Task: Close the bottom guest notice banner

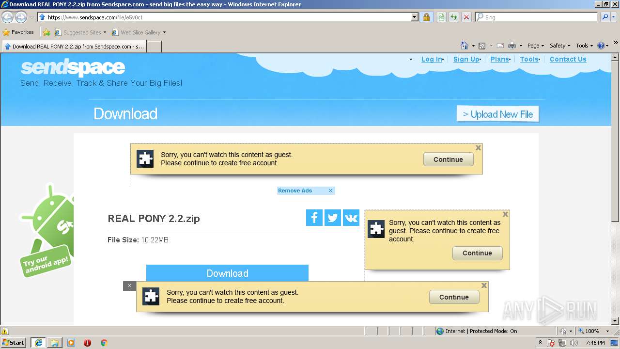Action: click(484, 286)
